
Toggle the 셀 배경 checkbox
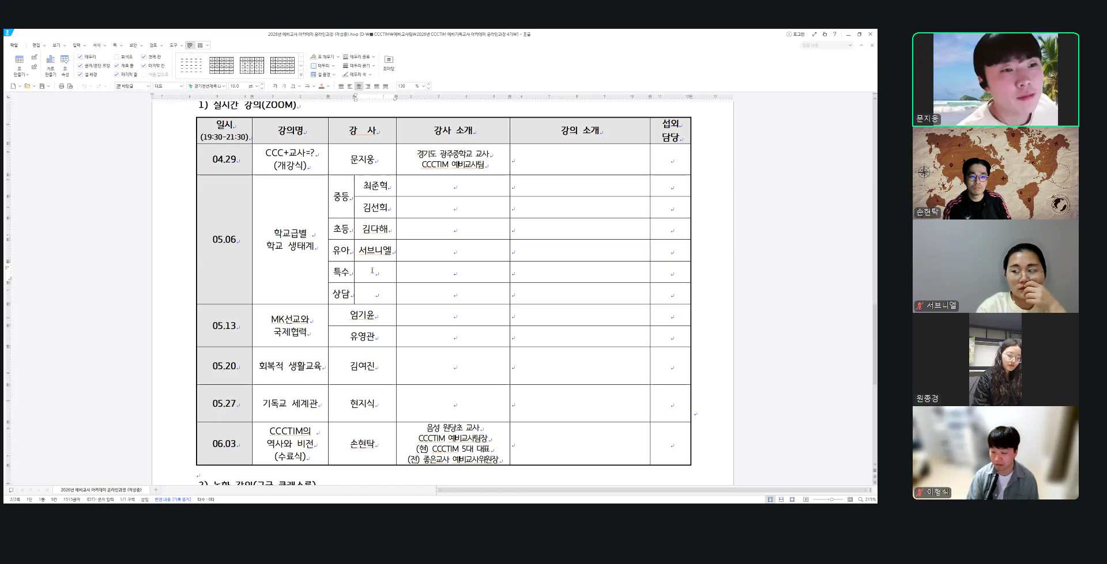(80, 74)
